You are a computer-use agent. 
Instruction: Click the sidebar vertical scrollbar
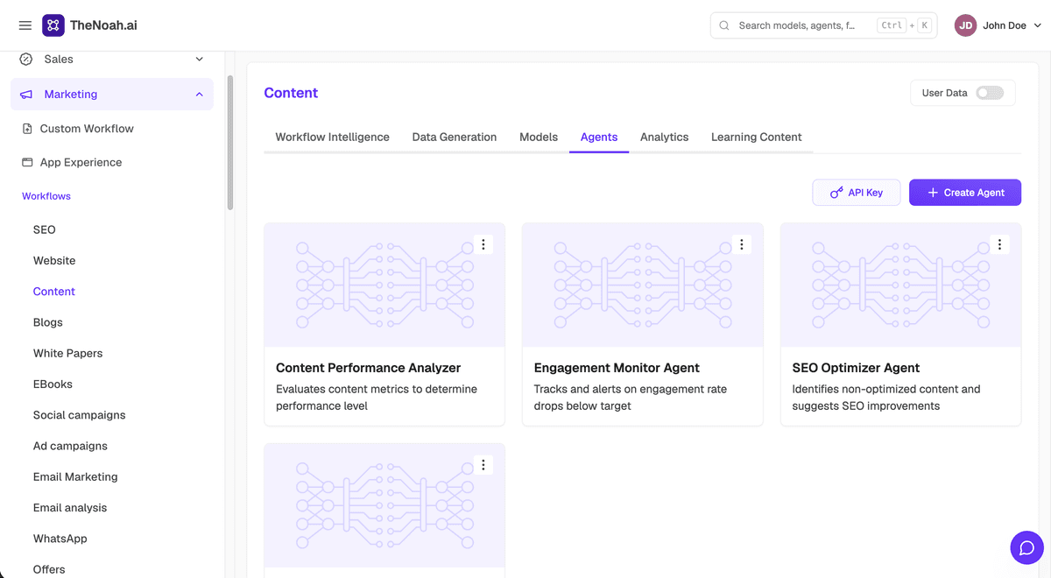230,143
